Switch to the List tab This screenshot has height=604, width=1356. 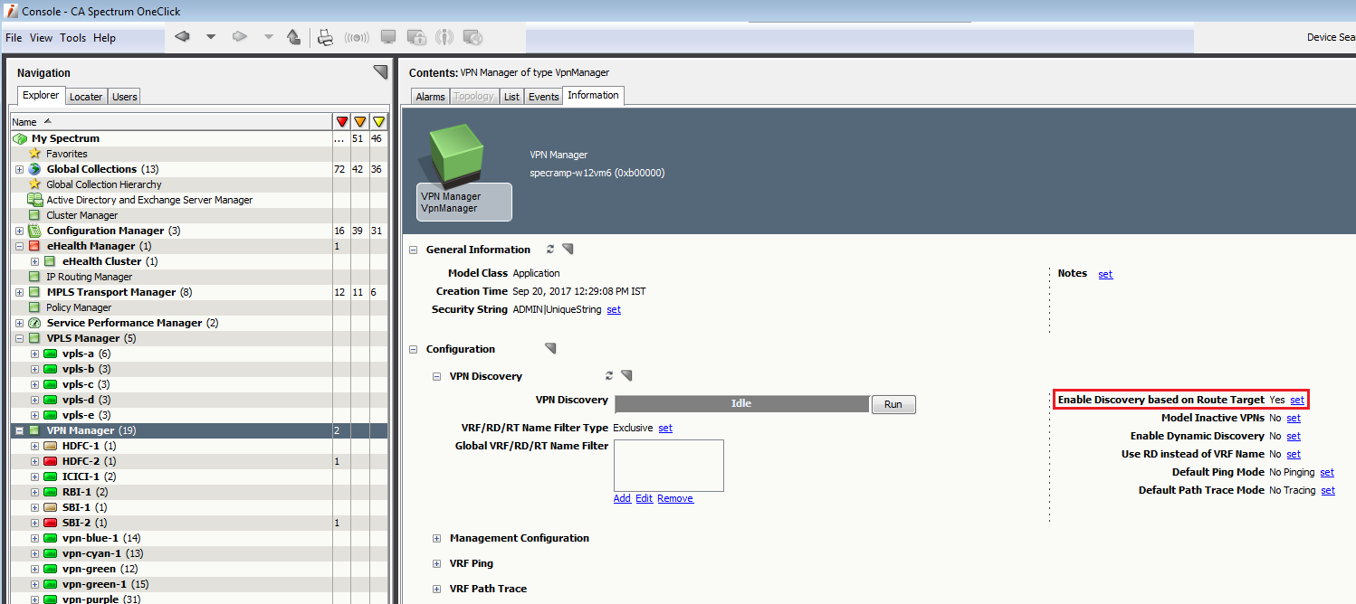tap(511, 97)
